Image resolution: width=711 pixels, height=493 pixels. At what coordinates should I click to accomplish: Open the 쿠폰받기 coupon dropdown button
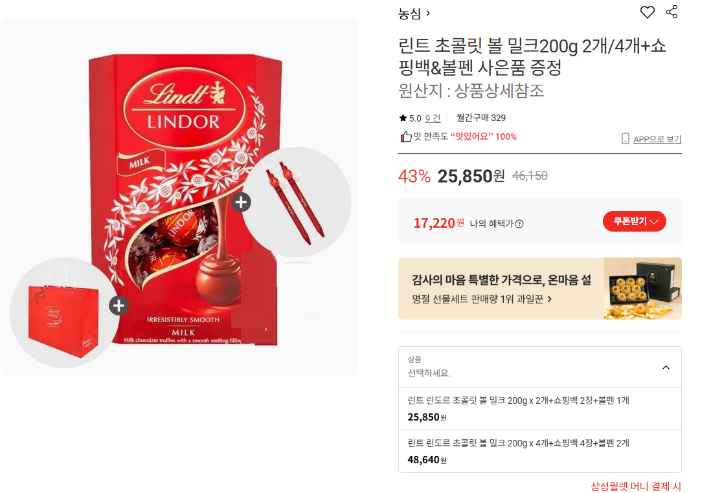coord(635,221)
